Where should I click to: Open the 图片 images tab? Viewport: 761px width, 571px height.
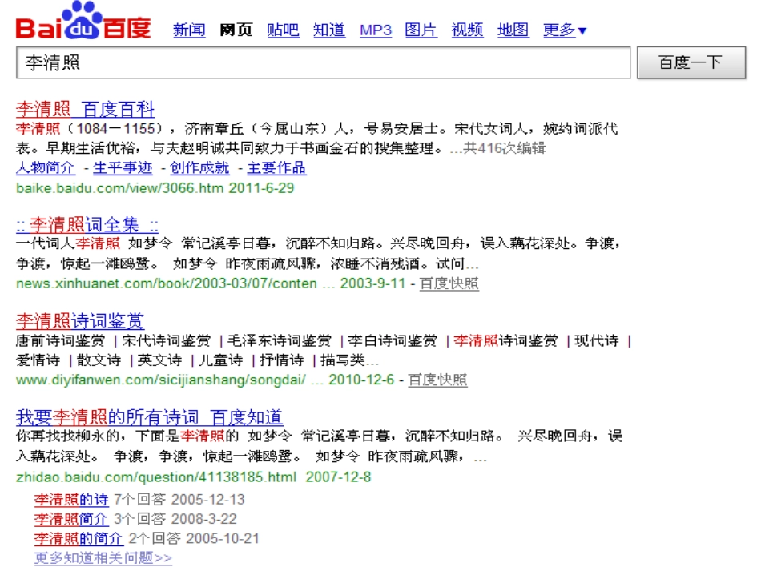point(421,30)
